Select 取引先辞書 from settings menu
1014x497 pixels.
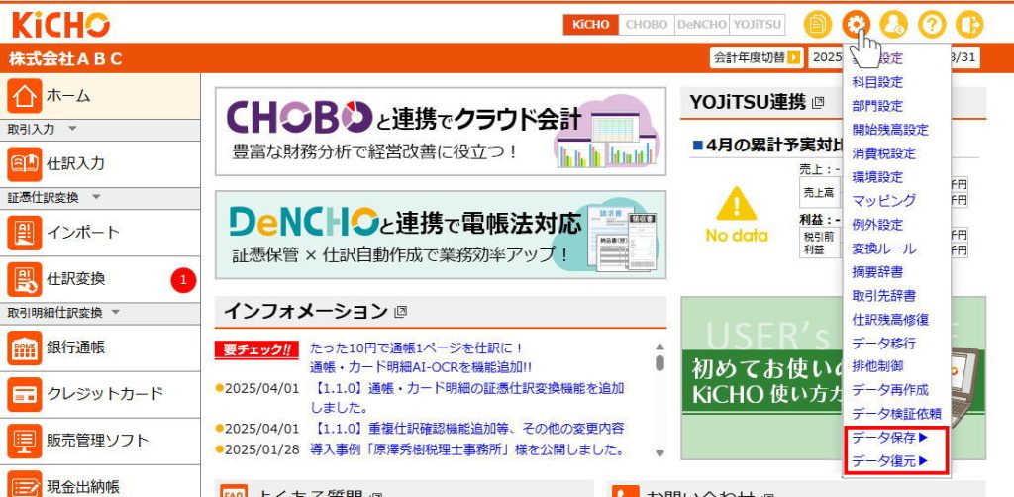pyautogui.click(x=883, y=296)
